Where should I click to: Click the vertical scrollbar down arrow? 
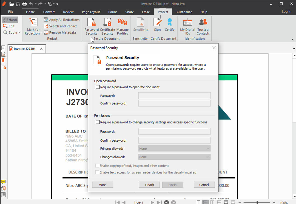pyautogui.click(x=294, y=196)
